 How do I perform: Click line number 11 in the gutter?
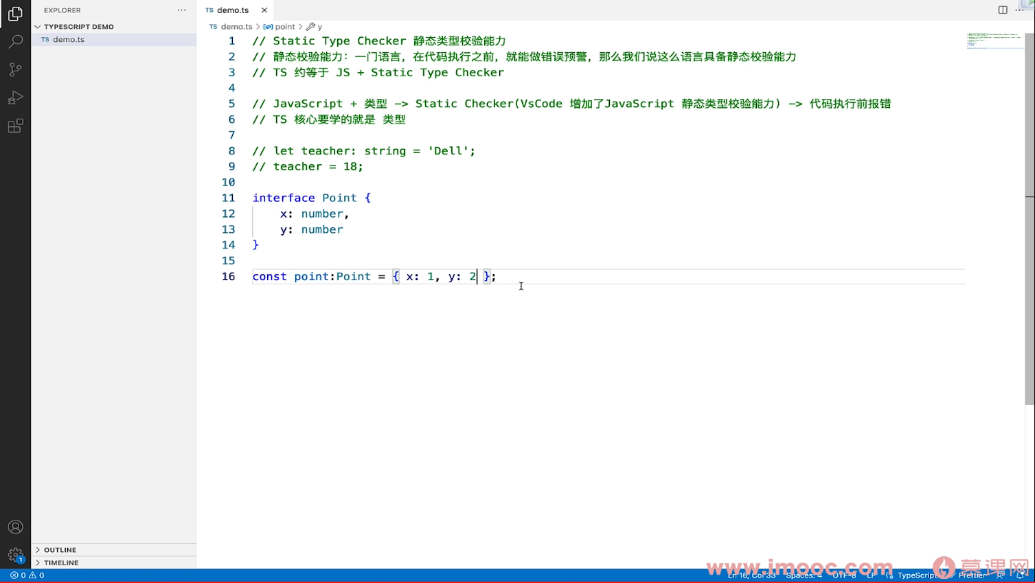[228, 198]
